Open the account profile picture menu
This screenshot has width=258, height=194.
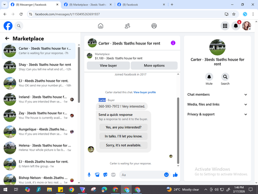[x=247, y=26]
